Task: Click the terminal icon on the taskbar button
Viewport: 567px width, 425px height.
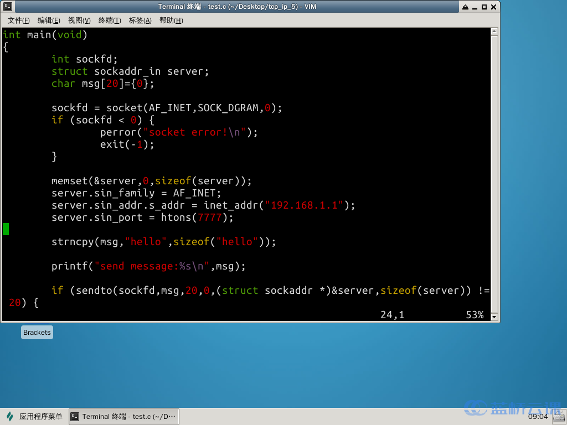Action: click(x=75, y=417)
